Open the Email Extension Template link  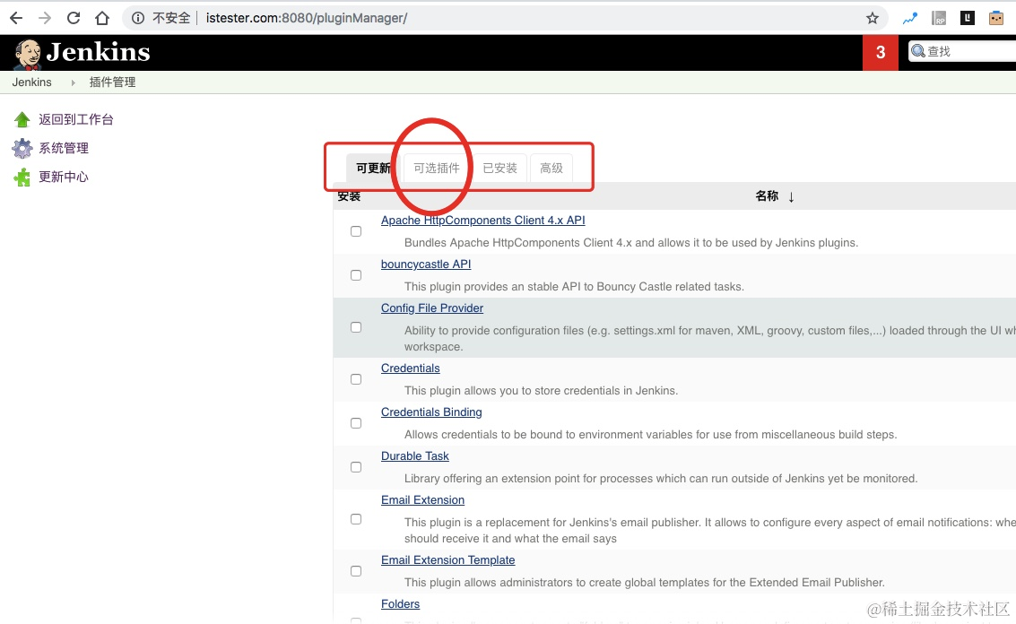pyautogui.click(x=447, y=559)
